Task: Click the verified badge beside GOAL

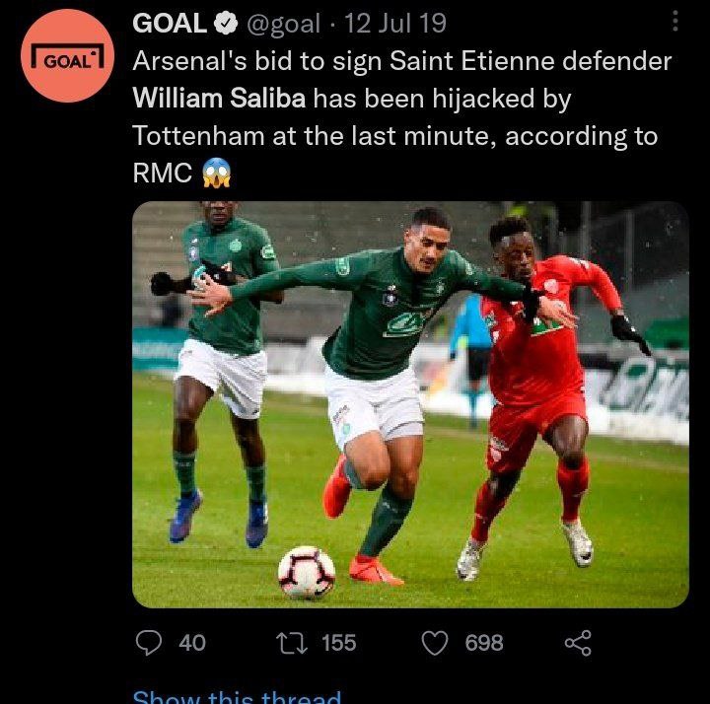Action: [x=225, y=24]
